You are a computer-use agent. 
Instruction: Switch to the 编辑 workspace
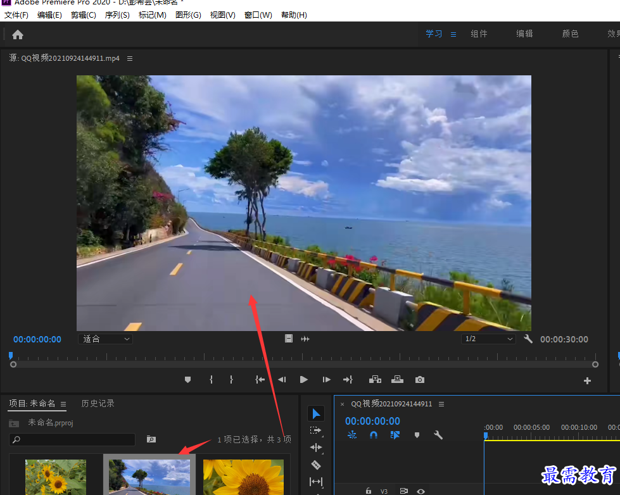click(x=525, y=34)
